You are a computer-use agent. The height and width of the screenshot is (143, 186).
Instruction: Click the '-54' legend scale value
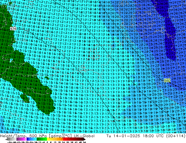coord(9,142)
